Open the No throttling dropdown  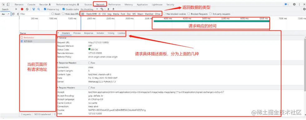89,9
